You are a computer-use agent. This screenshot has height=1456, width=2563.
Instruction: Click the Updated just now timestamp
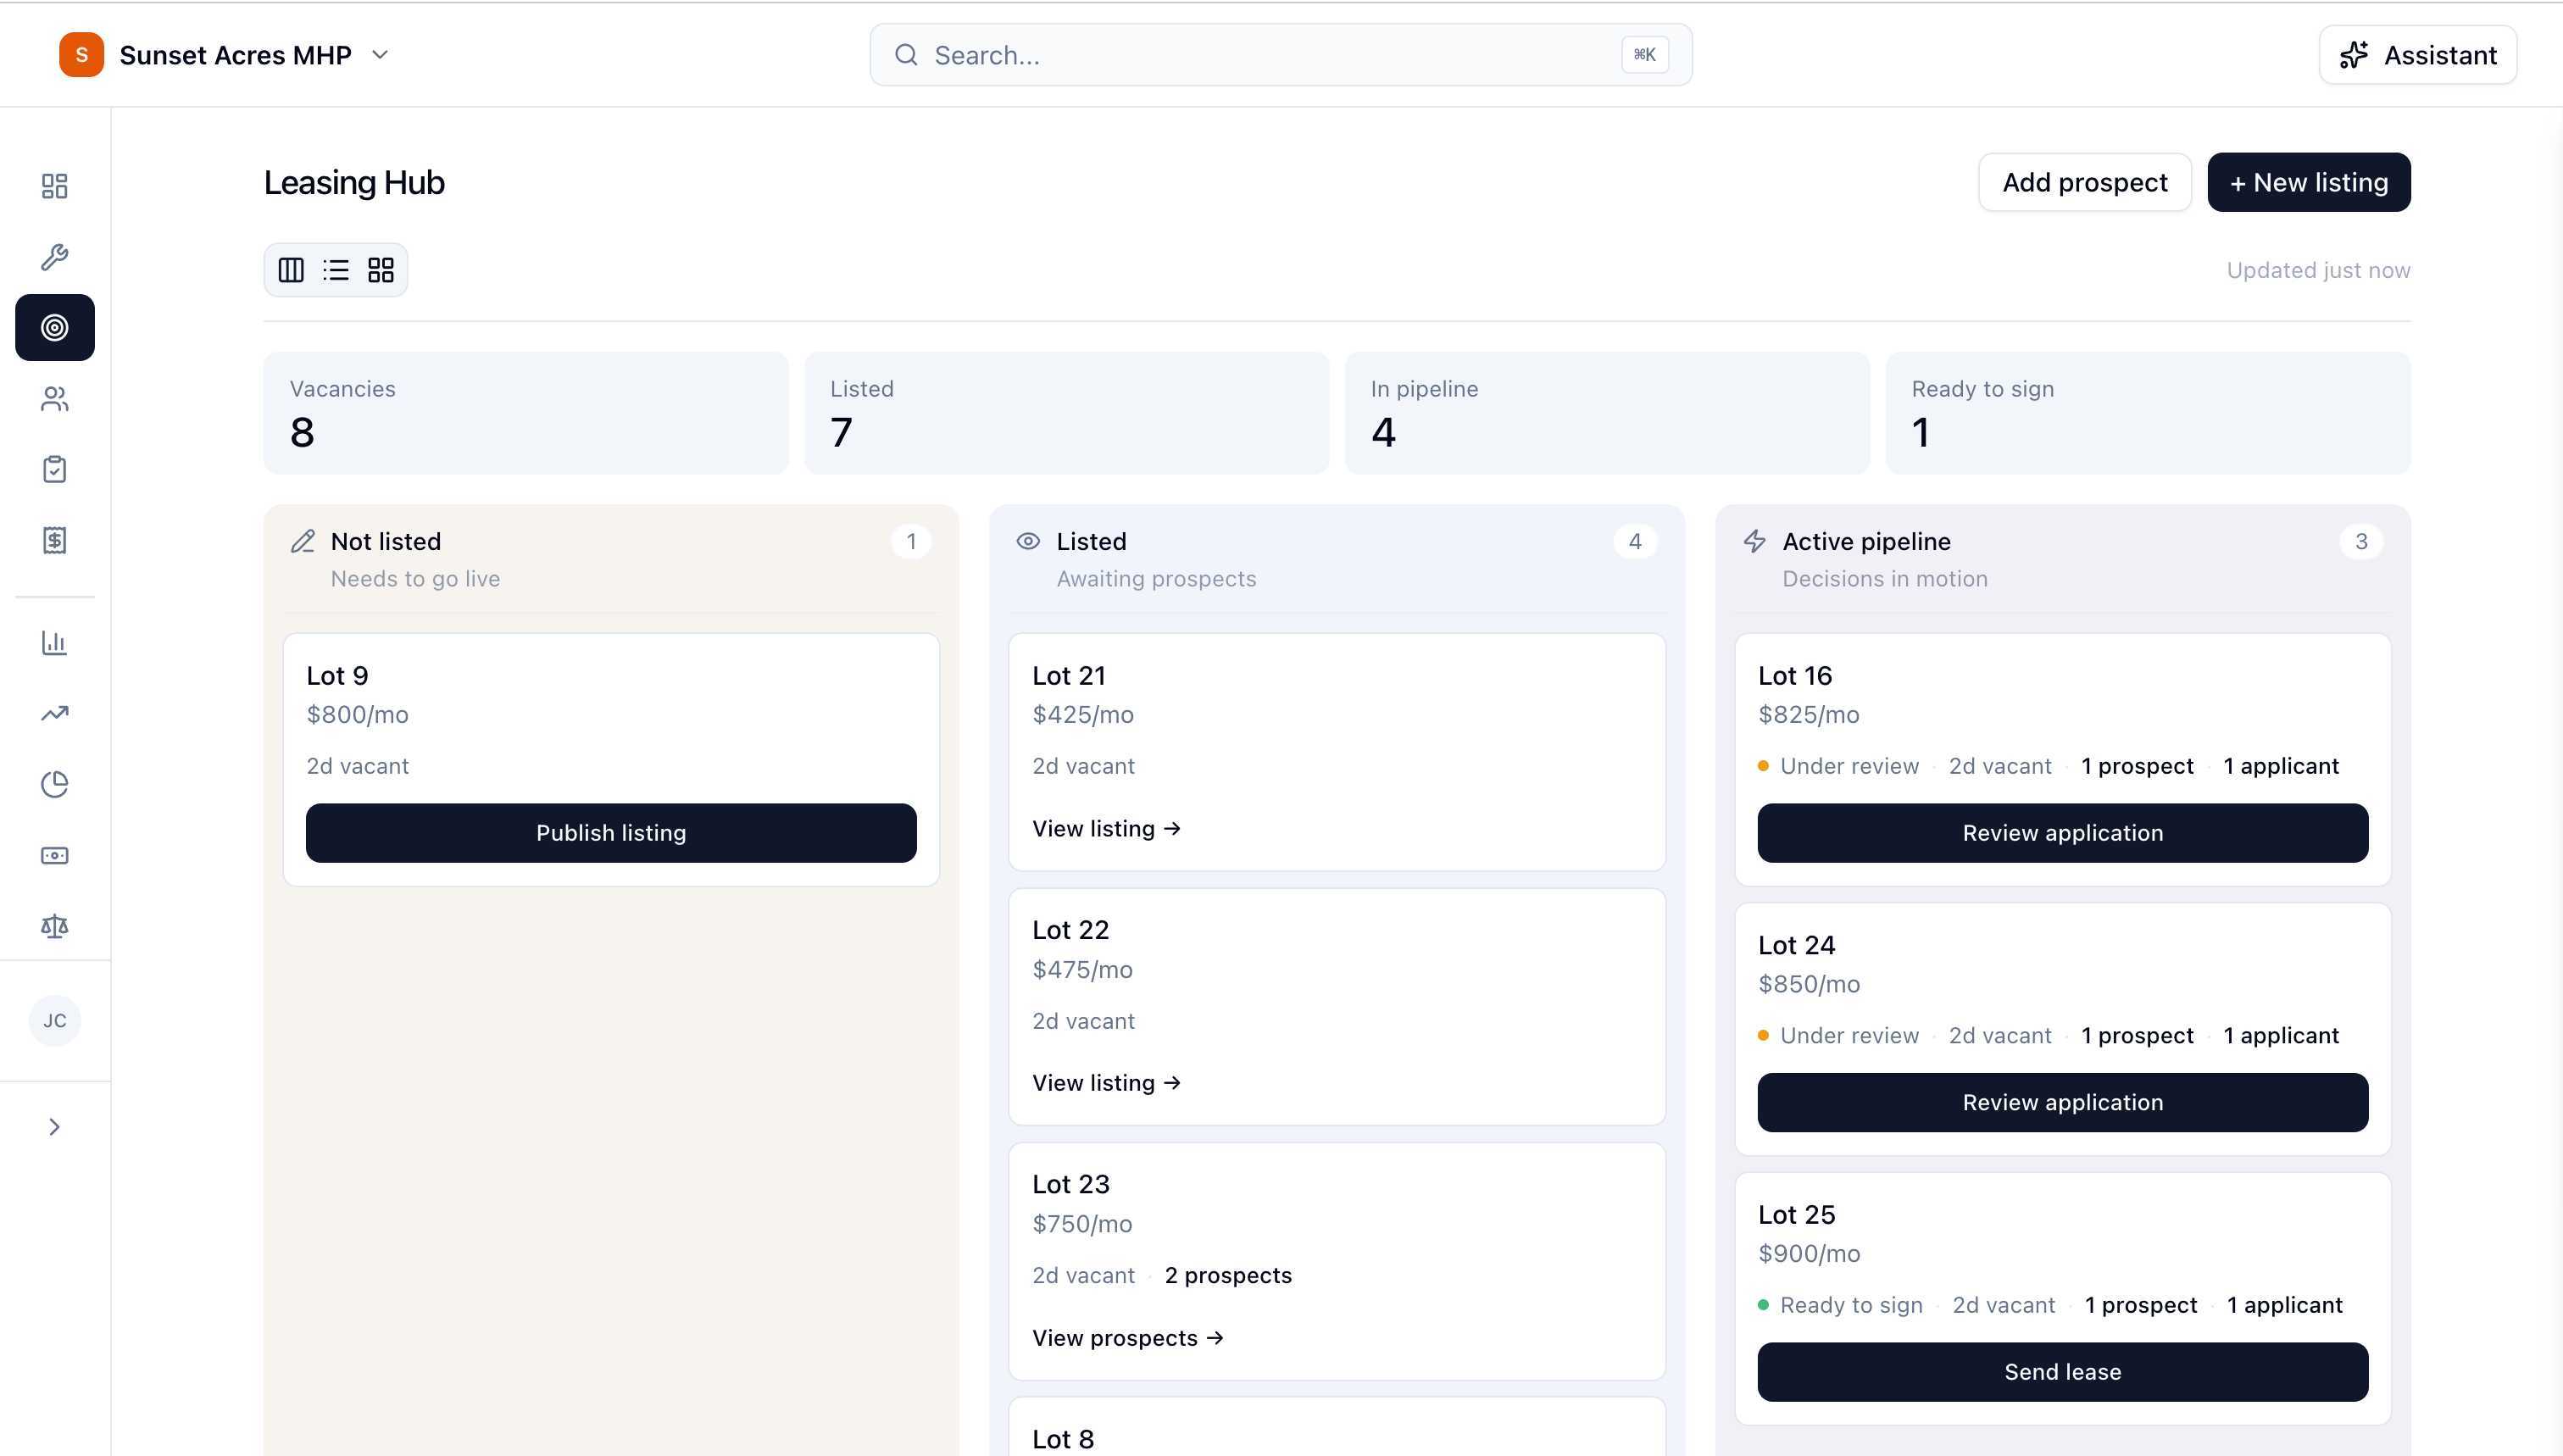click(2317, 270)
